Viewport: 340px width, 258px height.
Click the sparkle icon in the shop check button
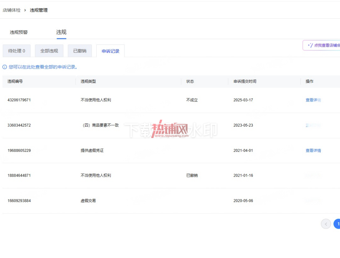[310, 45]
